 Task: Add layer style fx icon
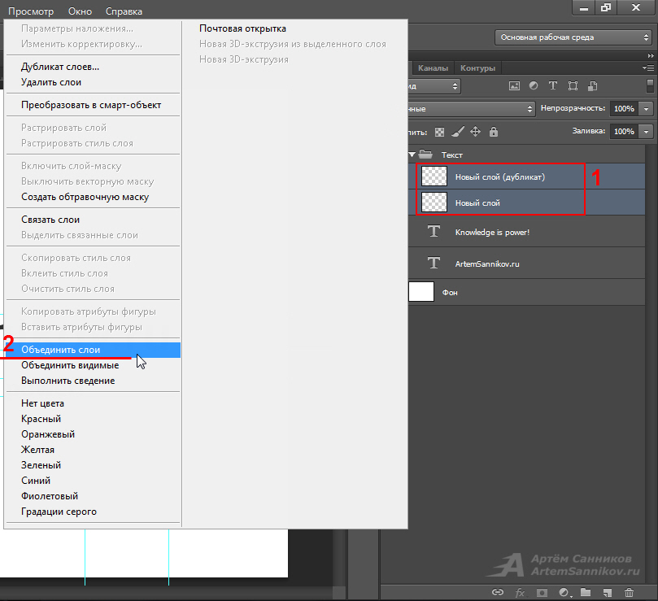pyautogui.click(x=520, y=593)
